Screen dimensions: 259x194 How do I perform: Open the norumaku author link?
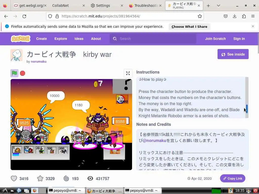(x=38, y=62)
